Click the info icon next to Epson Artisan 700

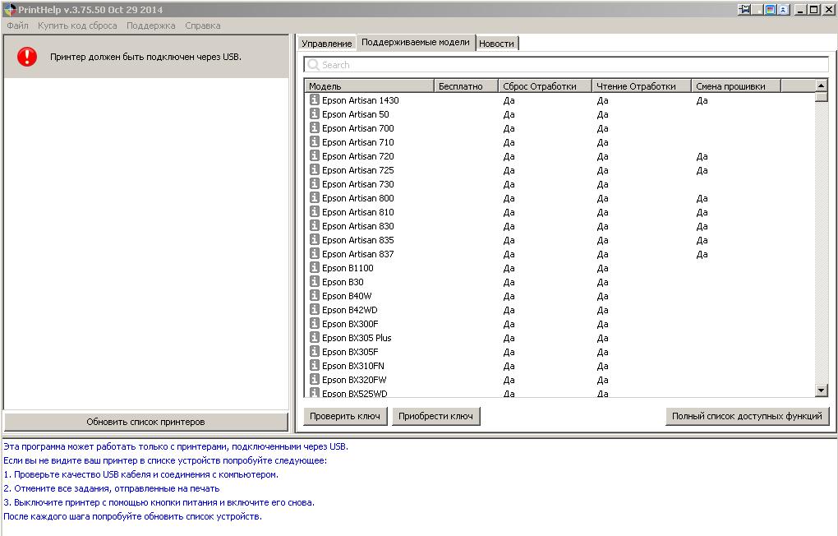pos(314,127)
